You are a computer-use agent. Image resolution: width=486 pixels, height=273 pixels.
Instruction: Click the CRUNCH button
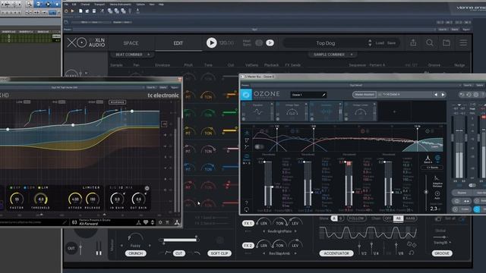(135, 253)
